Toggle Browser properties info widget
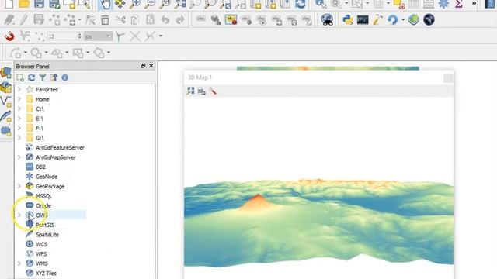 65,77
